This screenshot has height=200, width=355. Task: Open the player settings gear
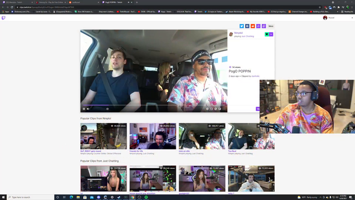207,109
